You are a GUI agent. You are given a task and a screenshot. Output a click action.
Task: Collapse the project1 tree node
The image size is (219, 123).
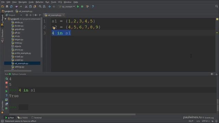(x=5, y=19)
